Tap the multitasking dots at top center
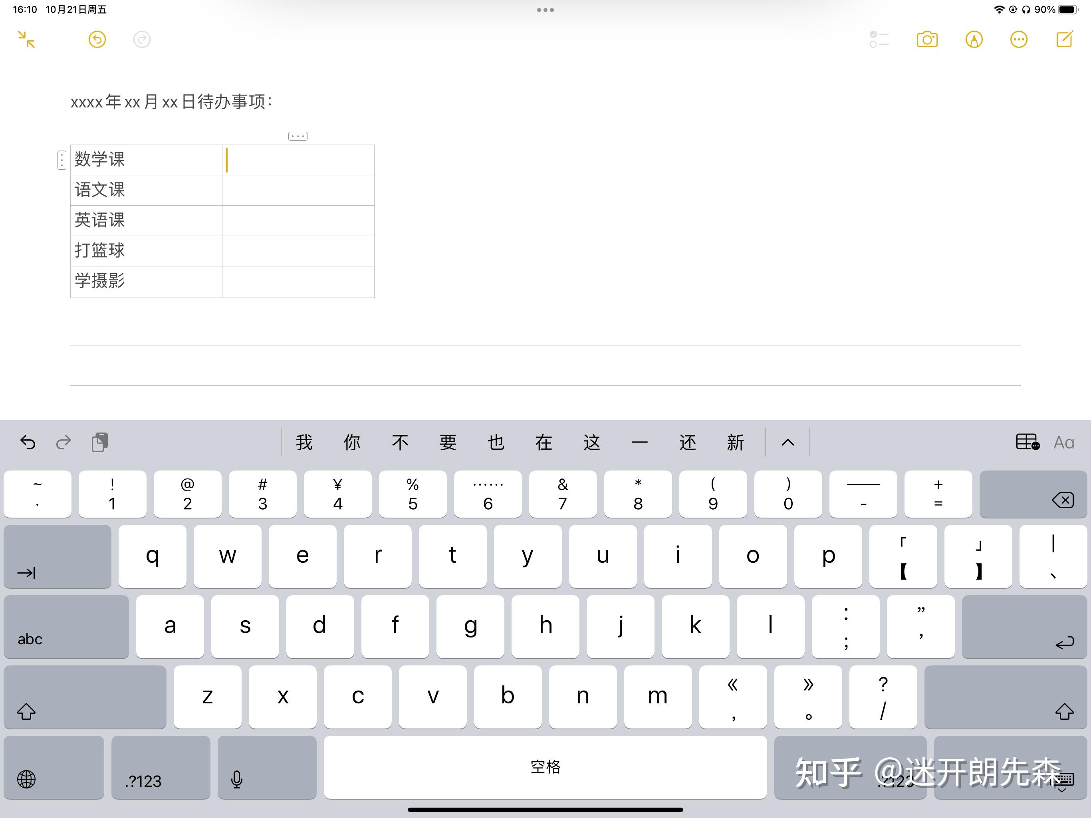1091x818 pixels. click(x=545, y=9)
